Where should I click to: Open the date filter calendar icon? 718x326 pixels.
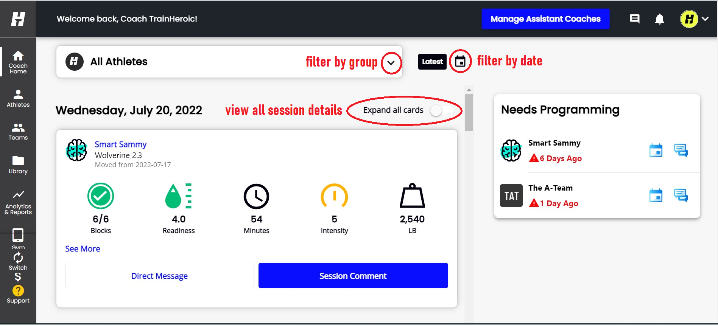click(460, 61)
